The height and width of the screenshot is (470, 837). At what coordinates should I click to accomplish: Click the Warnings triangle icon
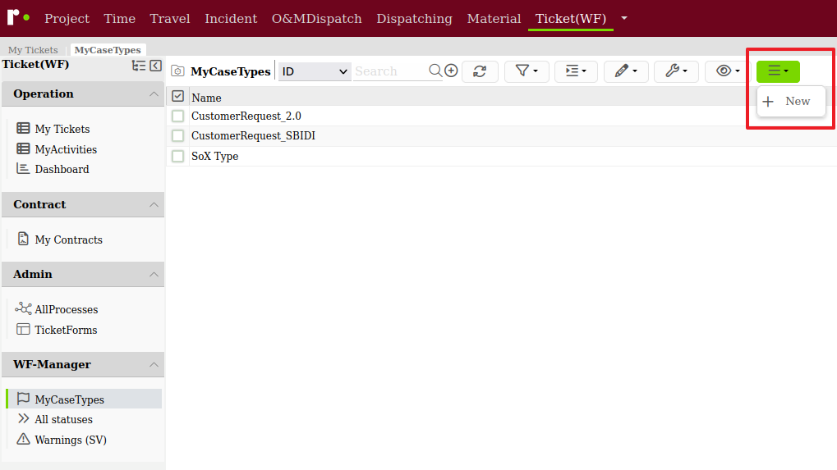(23, 439)
